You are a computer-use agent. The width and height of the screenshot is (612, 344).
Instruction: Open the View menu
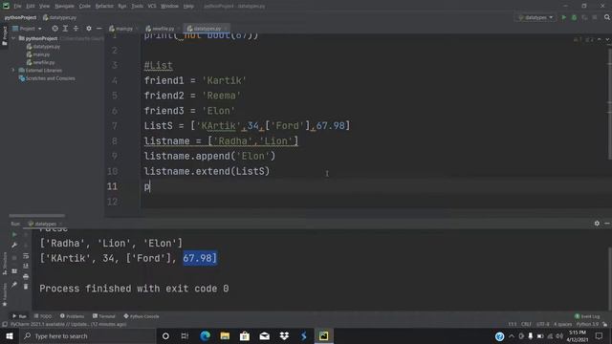[45, 7]
